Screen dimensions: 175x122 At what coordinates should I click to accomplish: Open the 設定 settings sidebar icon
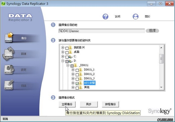(9, 69)
